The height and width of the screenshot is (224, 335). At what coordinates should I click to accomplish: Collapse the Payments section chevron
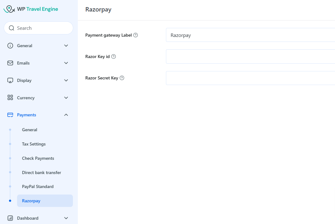tap(66, 115)
